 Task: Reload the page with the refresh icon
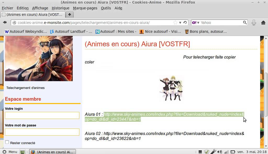click(185, 23)
